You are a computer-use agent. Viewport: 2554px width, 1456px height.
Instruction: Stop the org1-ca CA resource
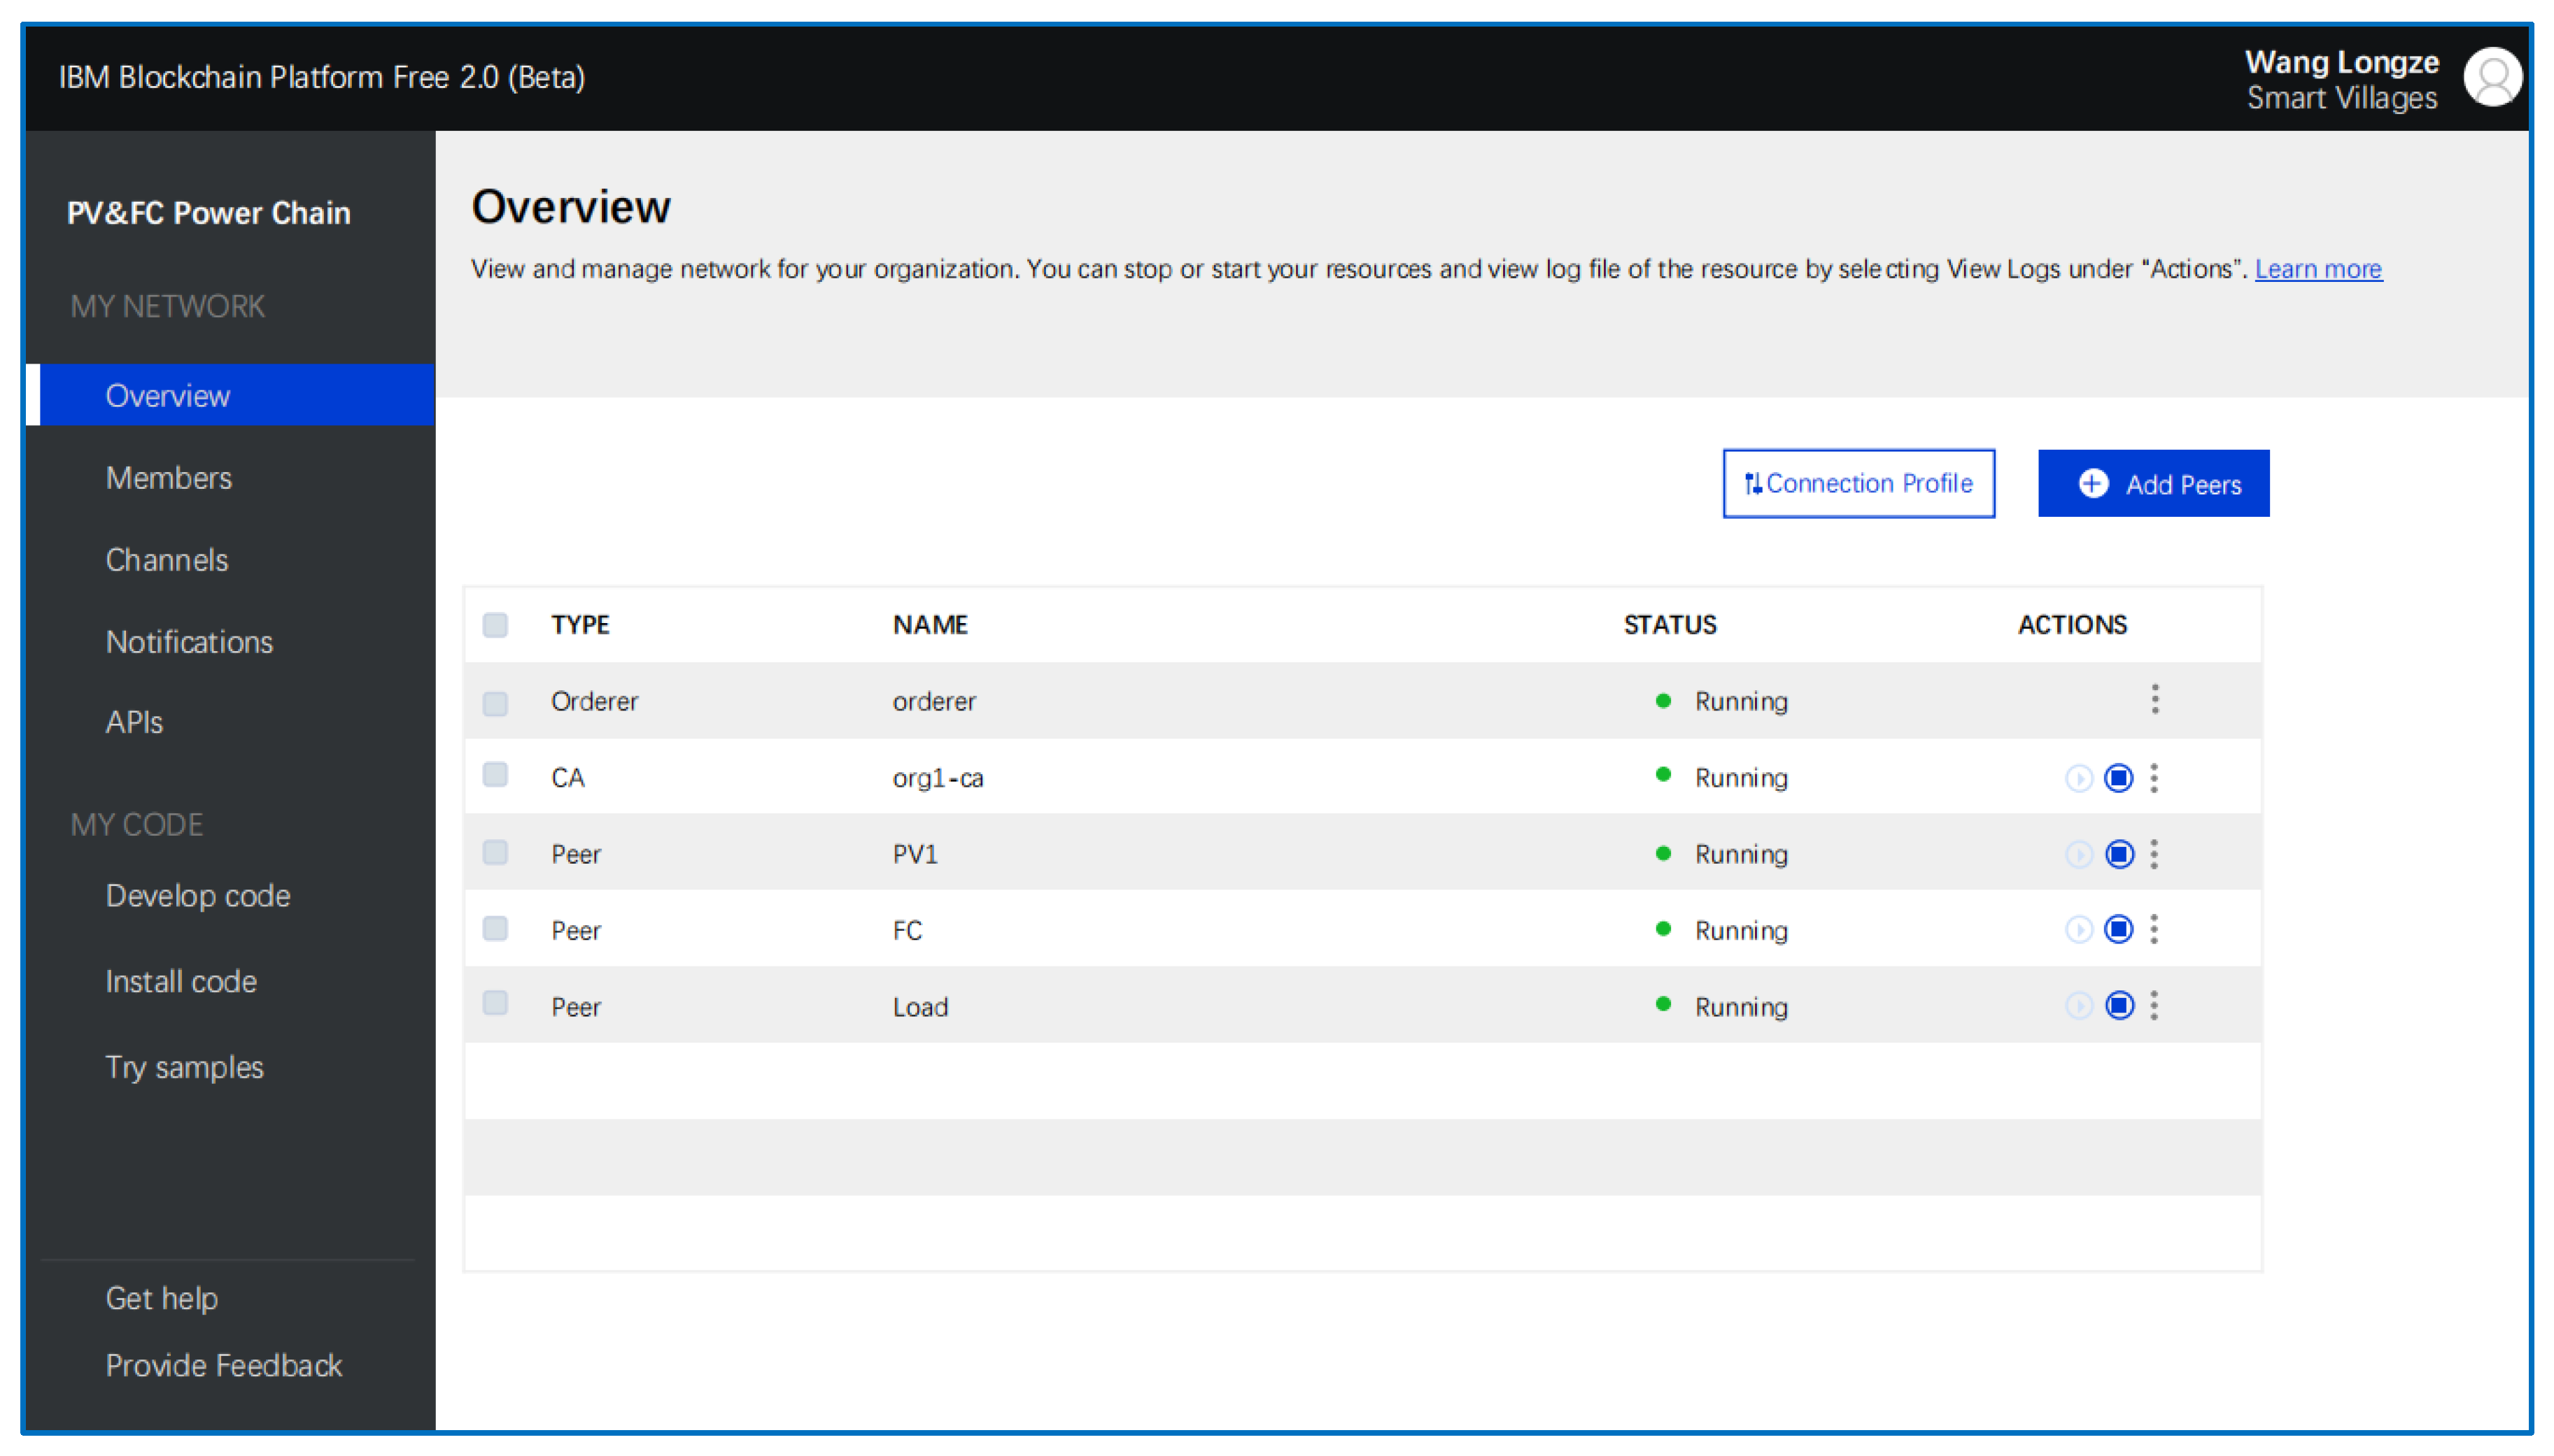pos(2118,778)
